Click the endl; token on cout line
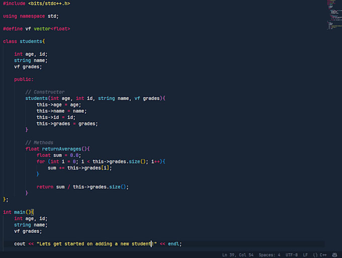Viewport: 342px width, 258px height. point(175,244)
